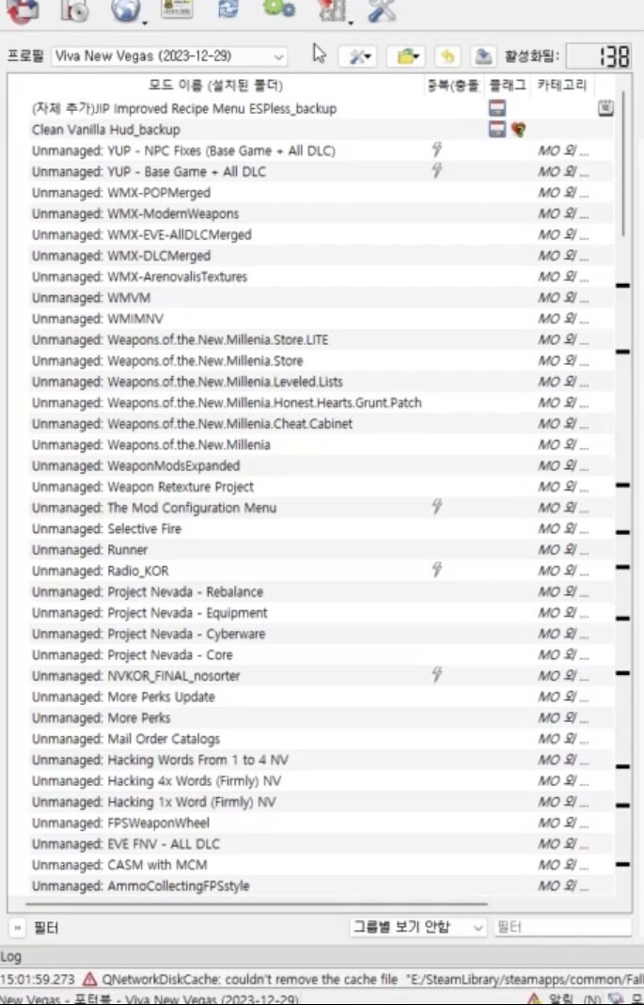Viewport: 644px width, 1005px height.
Task: Sort by 카테고리 category column header
Action: (562, 86)
